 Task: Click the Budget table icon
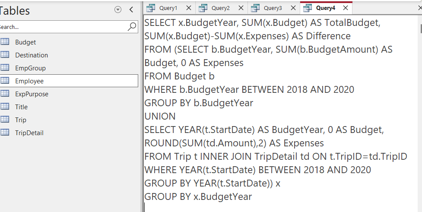pyautogui.click(x=5, y=42)
